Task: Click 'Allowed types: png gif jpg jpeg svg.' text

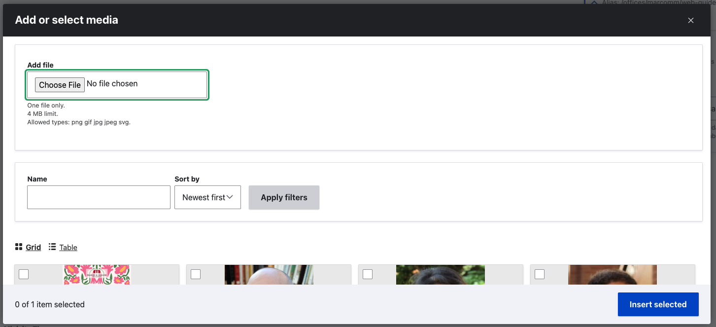Action: point(79,122)
